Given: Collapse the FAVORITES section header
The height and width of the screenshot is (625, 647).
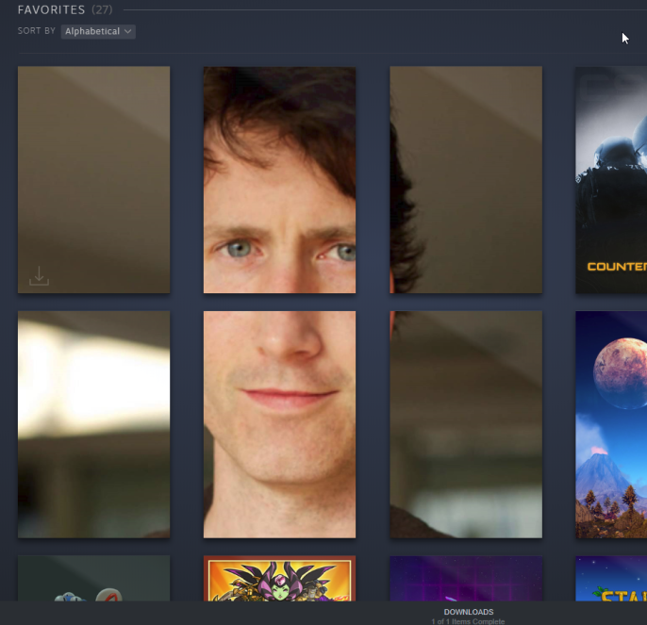Looking at the screenshot, I should pos(51,10).
